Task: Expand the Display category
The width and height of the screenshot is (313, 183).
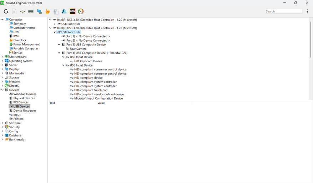Action: click(2, 69)
